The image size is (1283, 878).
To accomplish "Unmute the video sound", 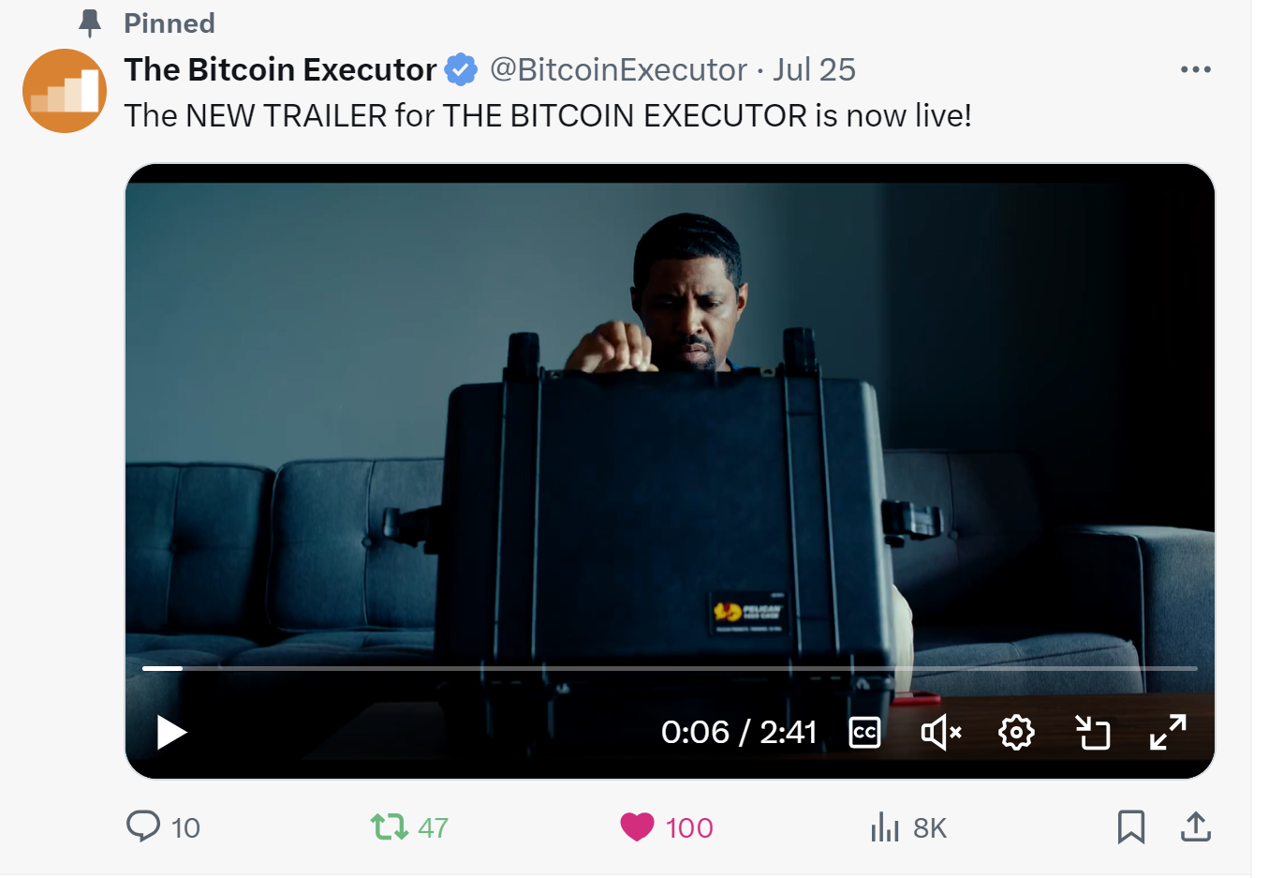I will point(941,733).
